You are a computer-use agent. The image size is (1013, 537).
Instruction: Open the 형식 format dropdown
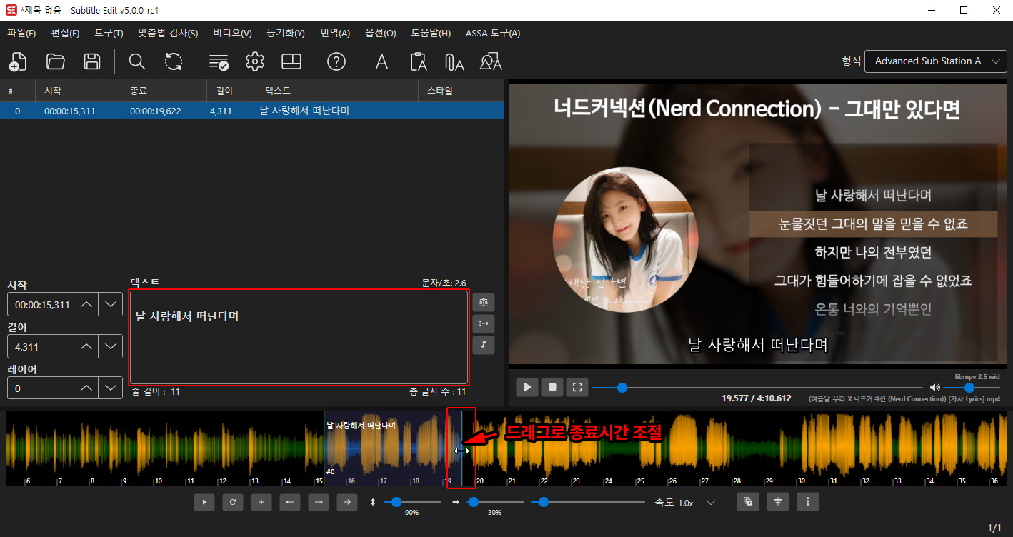936,61
